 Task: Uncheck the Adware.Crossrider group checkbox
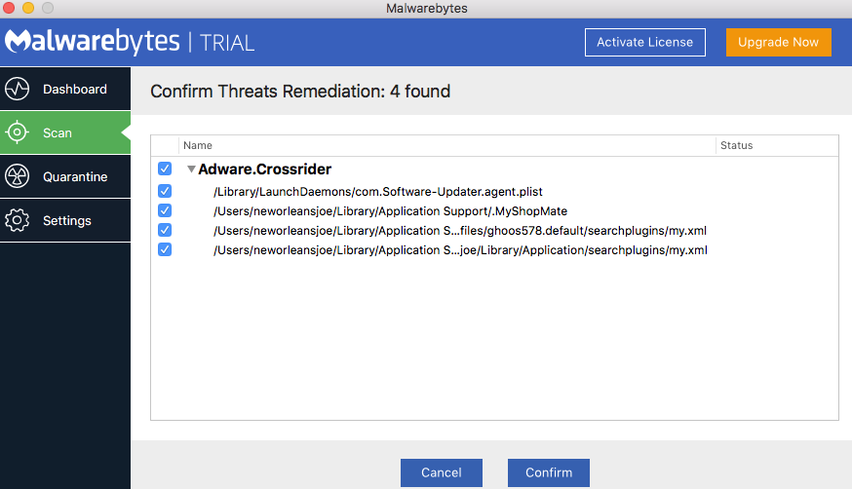pos(165,169)
